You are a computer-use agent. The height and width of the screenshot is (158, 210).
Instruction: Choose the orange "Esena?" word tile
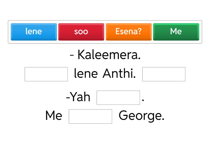[x=129, y=32]
